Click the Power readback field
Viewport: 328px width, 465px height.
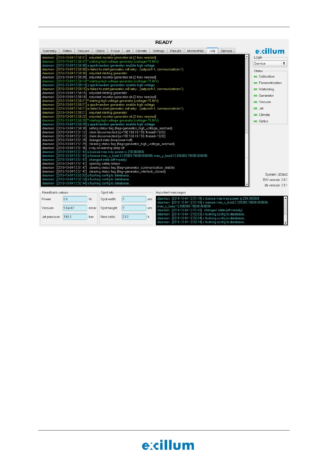click(75, 199)
